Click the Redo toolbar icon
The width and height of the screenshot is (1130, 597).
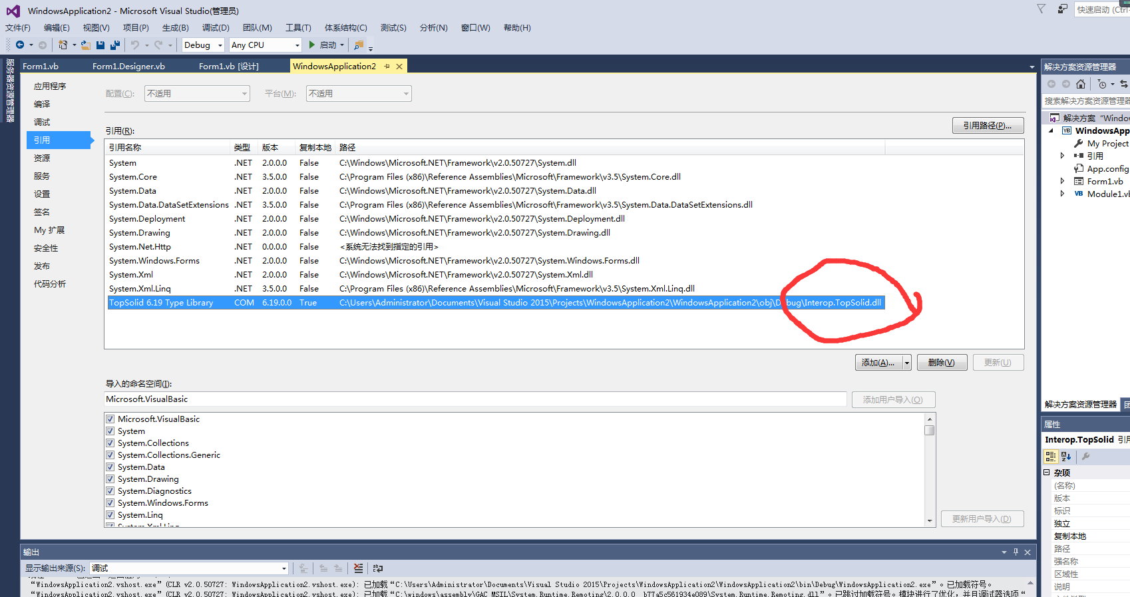pos(158,45)
